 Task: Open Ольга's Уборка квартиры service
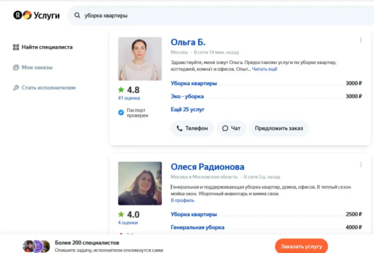pos(194,83)
